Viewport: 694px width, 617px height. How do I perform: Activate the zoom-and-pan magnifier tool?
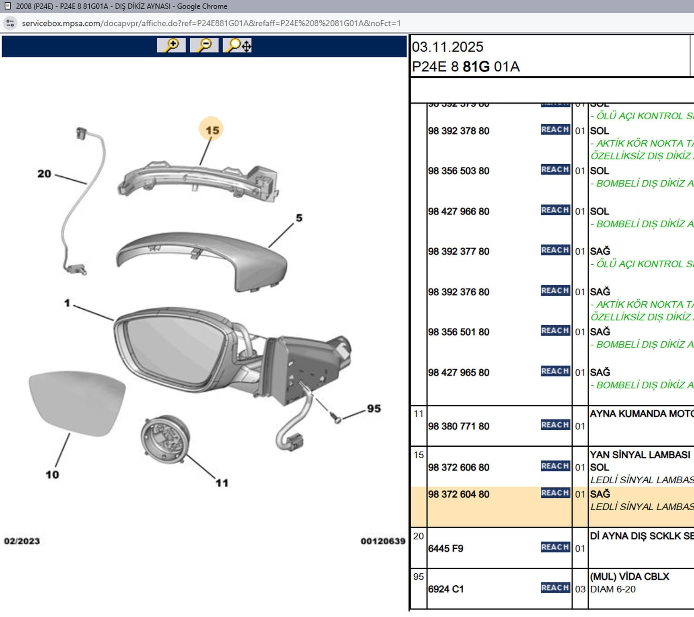237,45
